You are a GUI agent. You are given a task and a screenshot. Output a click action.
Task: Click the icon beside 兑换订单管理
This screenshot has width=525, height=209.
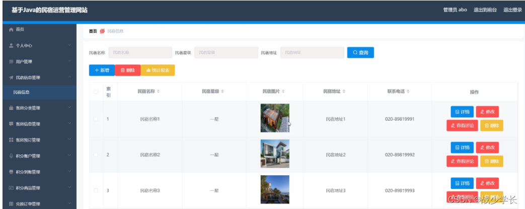pos(11,203)
